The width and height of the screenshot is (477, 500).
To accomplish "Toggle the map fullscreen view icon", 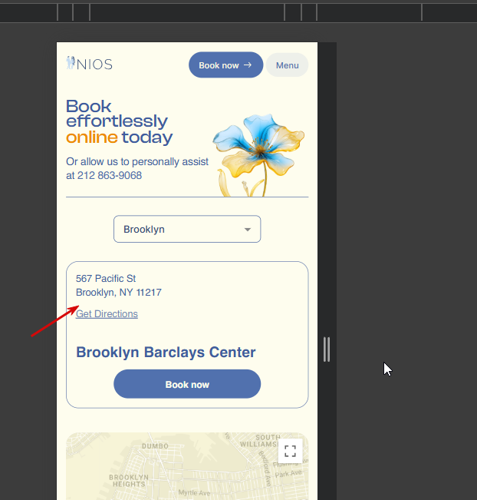I will pyautogui.click(x=290, y=451).
